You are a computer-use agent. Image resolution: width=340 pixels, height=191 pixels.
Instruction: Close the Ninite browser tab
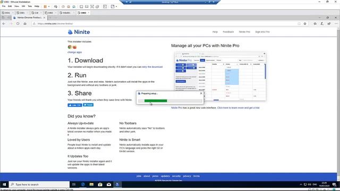[x=44, y=18]
